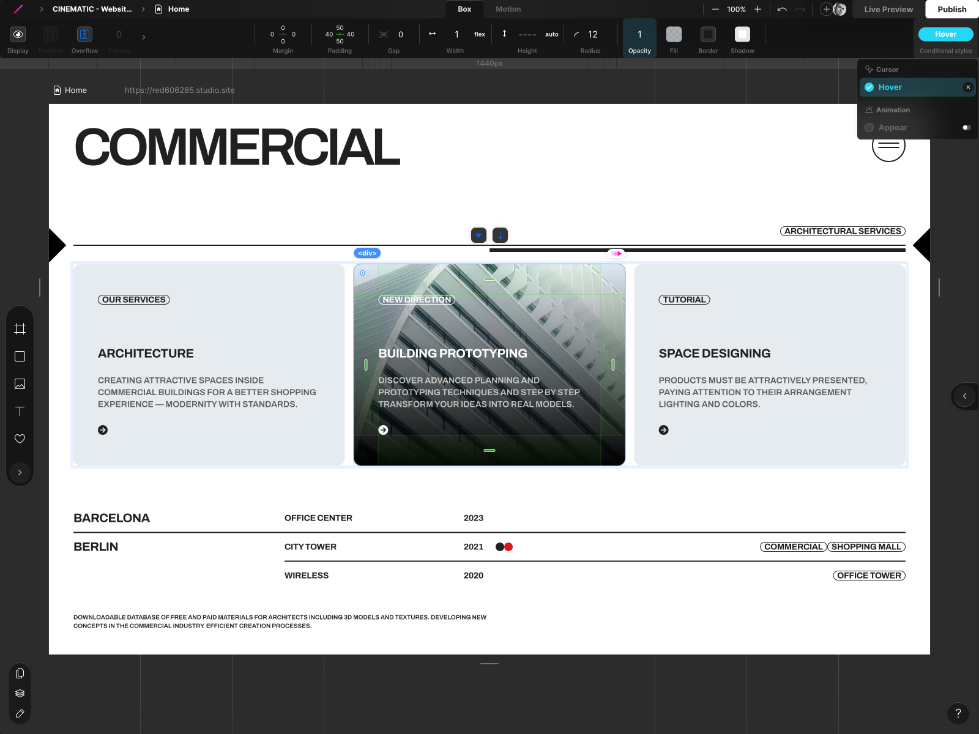Expand the left toolbar via chevron arrow
Screen dimensions: 979x734
click(20, 472)
